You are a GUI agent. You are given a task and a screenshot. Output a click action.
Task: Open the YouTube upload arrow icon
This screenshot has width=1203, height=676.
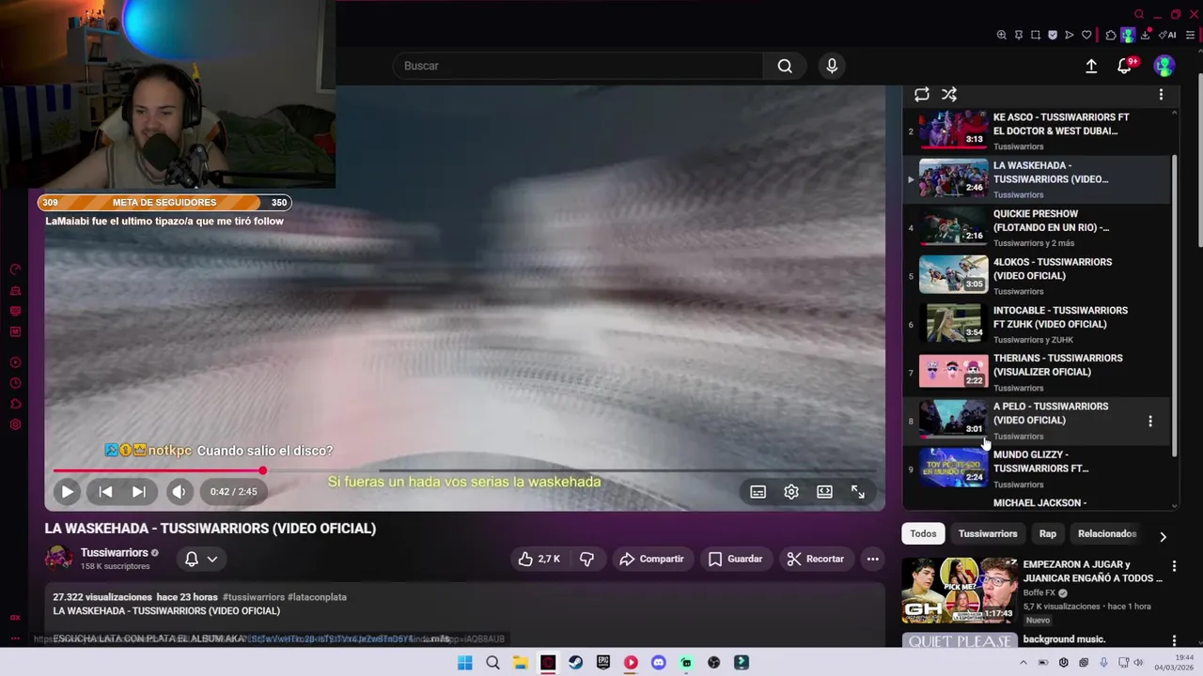pyautogui.click(x=1091, y=66)
